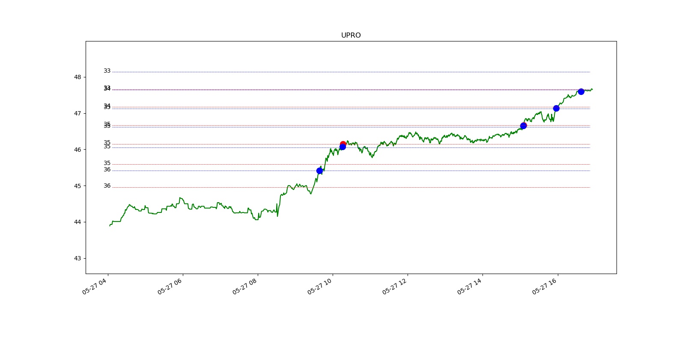Click the x-axis tick label 05-27 04
This screenshot has height=342, width=685.
click(x=94, y=286)
